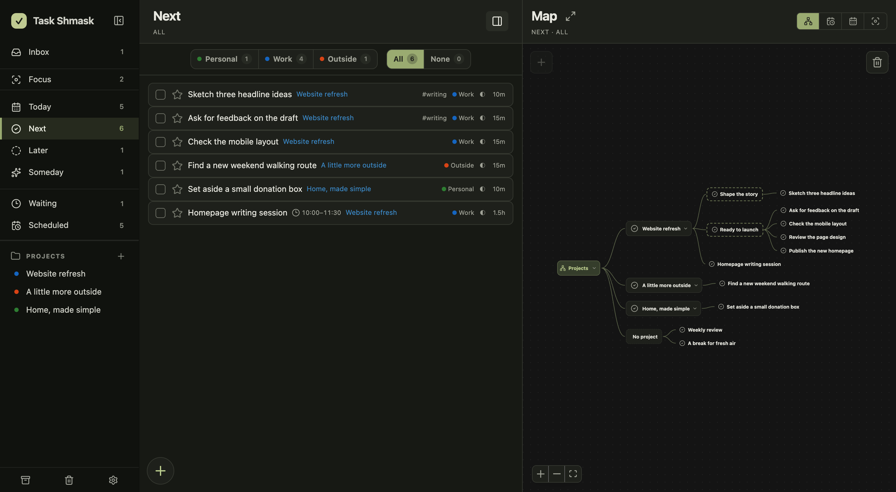This screenshot has width=896, height=492.
Task: Star the Check the mobile layout task
Action: (177, 142)
